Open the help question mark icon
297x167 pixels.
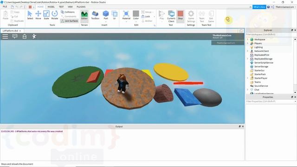coord(268,7)
